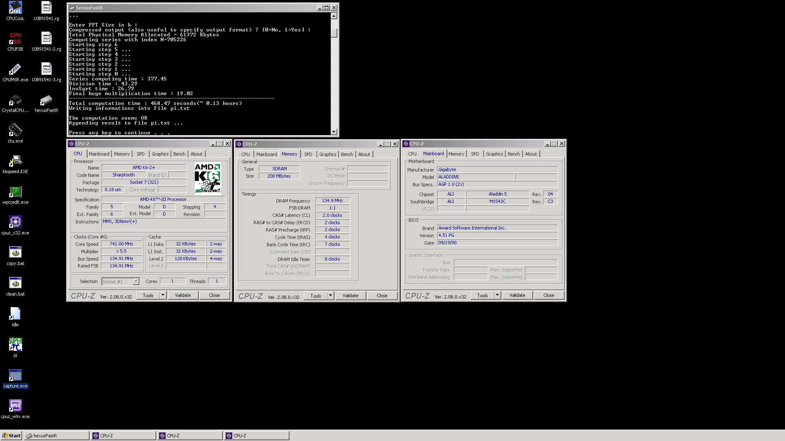Click the title bar icon of CPU-Z CPU window
Screen dimensions: 785x441
coord(72,144)
